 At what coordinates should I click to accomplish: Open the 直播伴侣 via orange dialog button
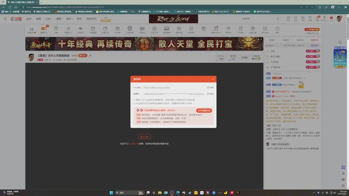204,111
